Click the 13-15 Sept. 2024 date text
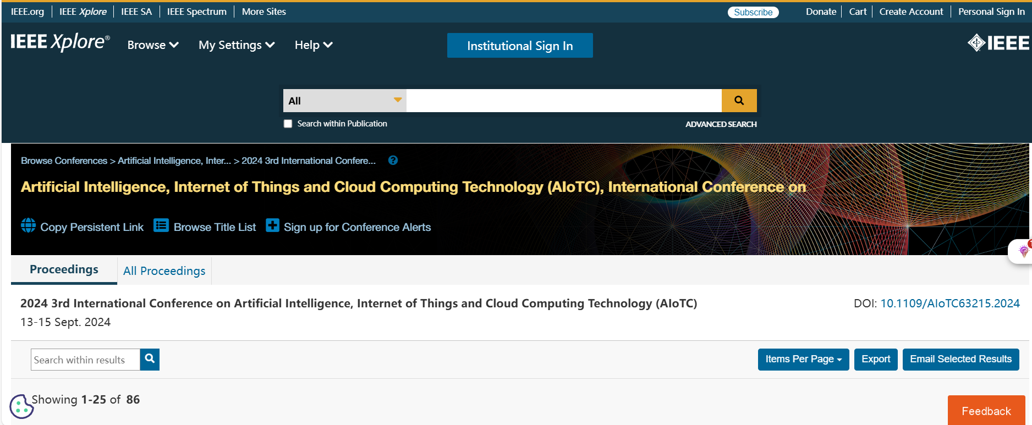This screenshot has width=1032, height=425. coord(65,322)
